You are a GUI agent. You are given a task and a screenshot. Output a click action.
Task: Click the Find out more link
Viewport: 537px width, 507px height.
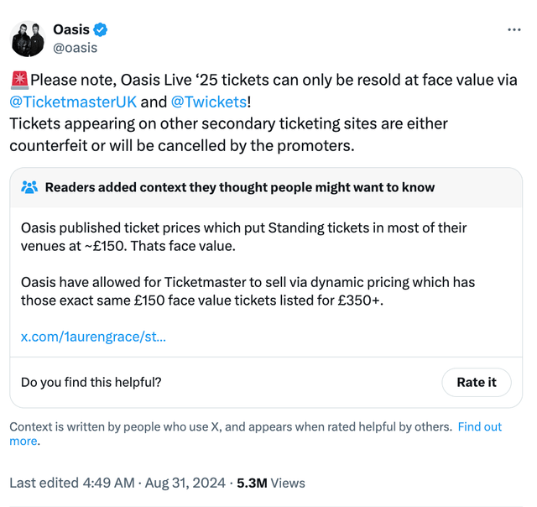479,426
